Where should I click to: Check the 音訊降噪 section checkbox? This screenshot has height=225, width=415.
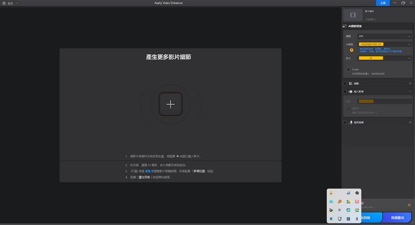[x=344, y=123]
